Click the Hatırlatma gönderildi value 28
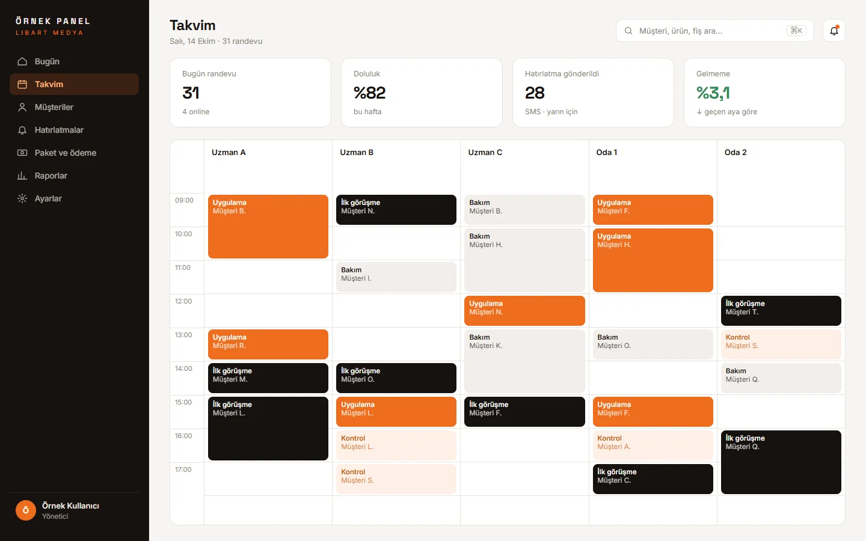The image size is (866, 541). (x=535, y=93)
